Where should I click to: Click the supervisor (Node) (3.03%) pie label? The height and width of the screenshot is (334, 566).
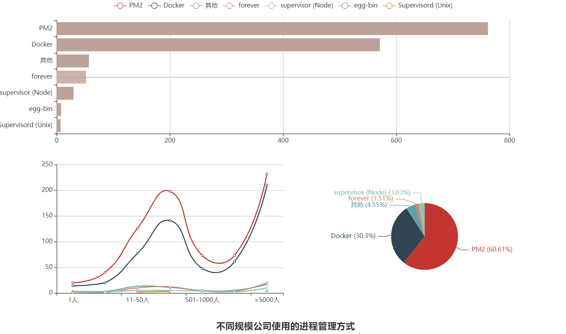[x=372, y=193]
